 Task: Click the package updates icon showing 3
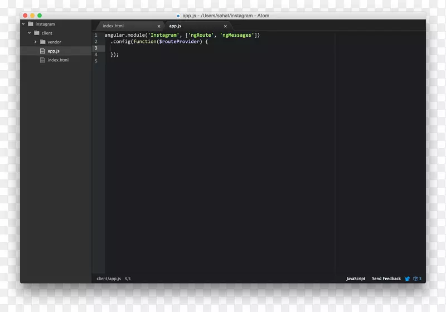[x=417, y=279]
